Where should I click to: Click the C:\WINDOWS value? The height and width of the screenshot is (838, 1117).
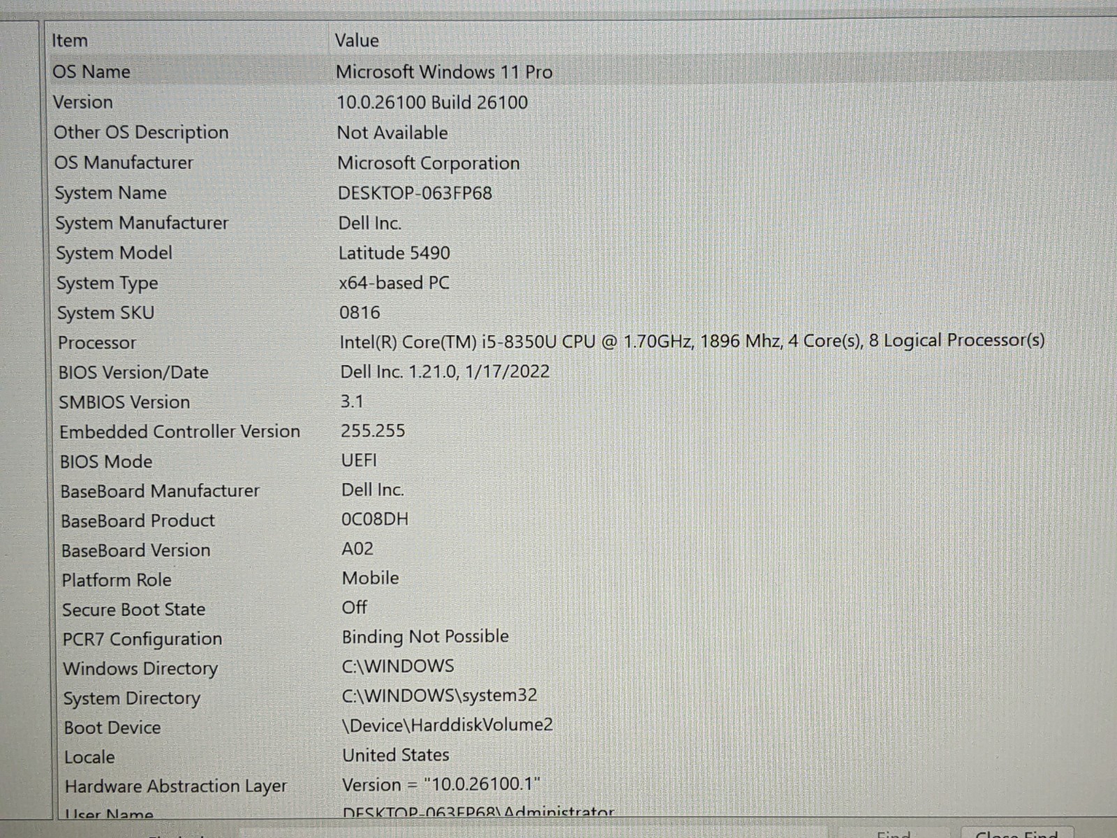click(x=398, y=666)
